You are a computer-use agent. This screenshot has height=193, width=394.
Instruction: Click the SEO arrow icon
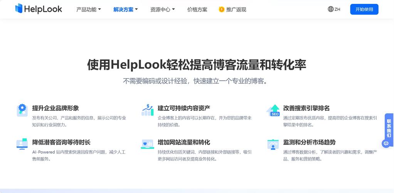(273, 110)
